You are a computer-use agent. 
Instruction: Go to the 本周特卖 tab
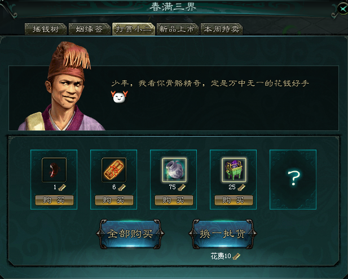click(x=222, y=29)
